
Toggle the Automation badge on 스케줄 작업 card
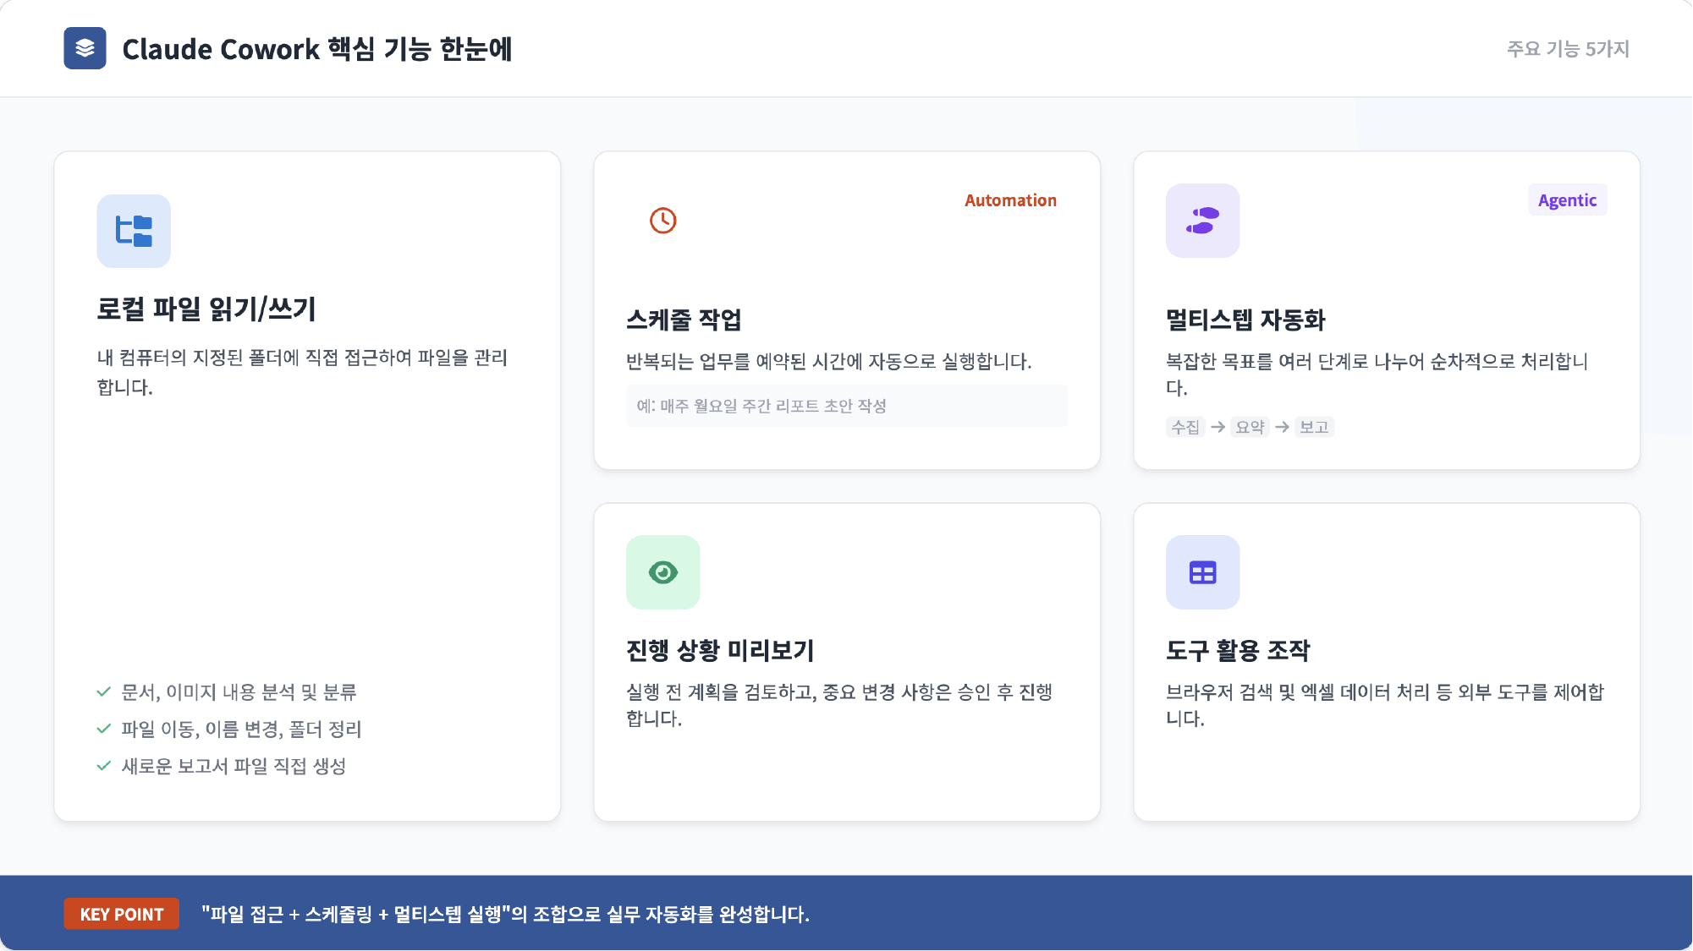[1009, 199]
